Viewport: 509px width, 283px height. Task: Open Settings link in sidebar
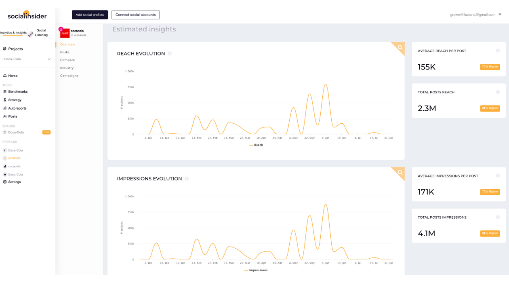point(15,182)
